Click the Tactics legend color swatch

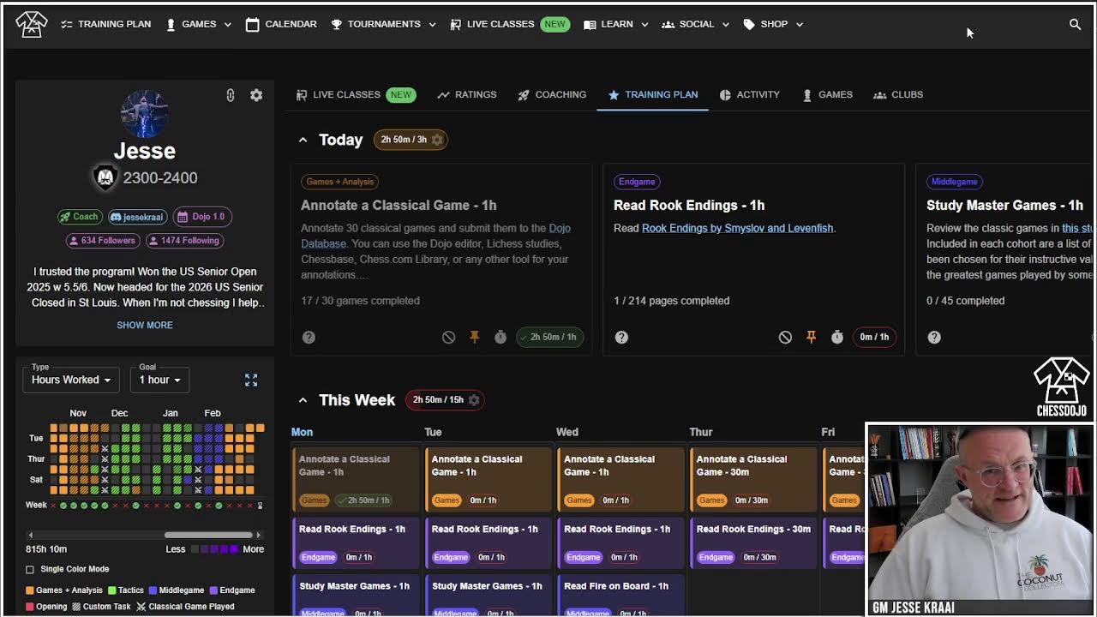click(111, 590)
